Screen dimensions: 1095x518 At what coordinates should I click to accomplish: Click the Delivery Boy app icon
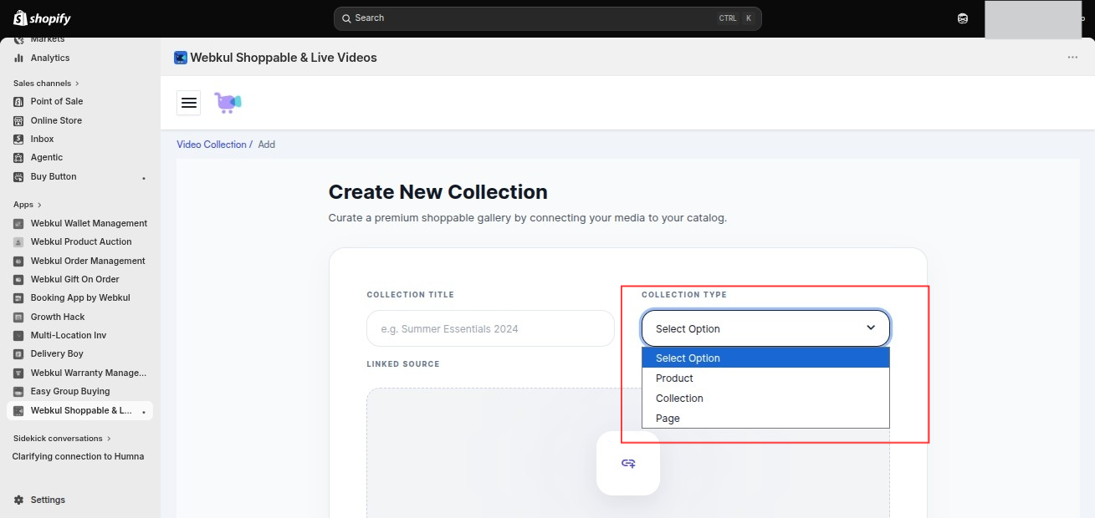coord(18,353)
